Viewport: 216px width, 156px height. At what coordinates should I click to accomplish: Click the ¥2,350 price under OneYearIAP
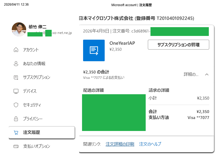(116, 49)
